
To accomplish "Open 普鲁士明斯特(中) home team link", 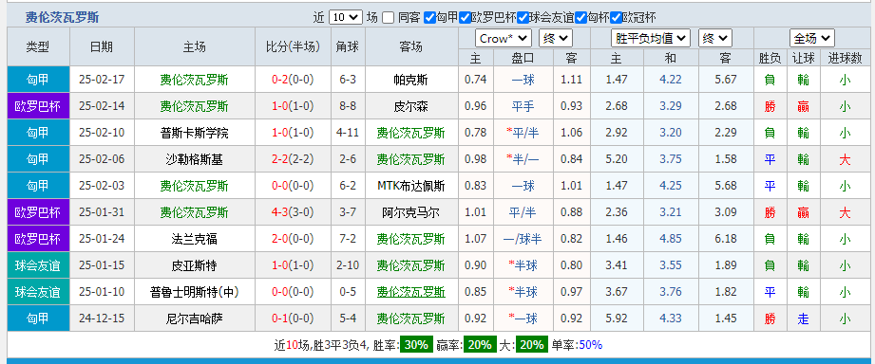I will point(194,292).
